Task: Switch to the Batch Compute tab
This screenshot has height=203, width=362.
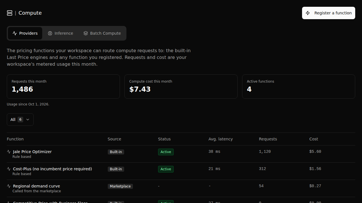Action: (102, 33)
